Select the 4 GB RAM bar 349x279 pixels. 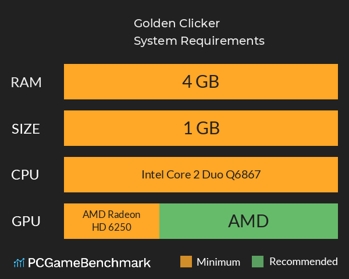click(x=201, y=83)
